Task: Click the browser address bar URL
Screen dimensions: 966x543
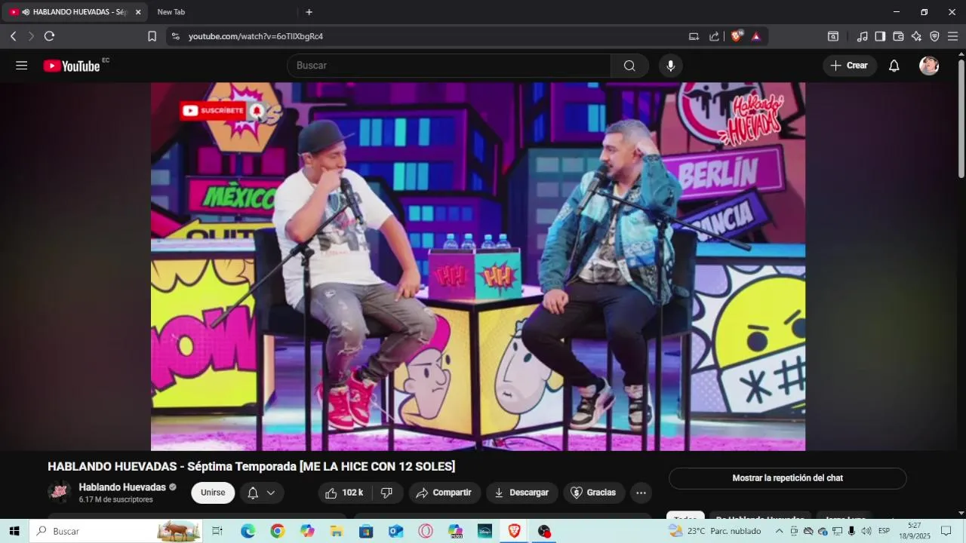Action: (256, 36)
